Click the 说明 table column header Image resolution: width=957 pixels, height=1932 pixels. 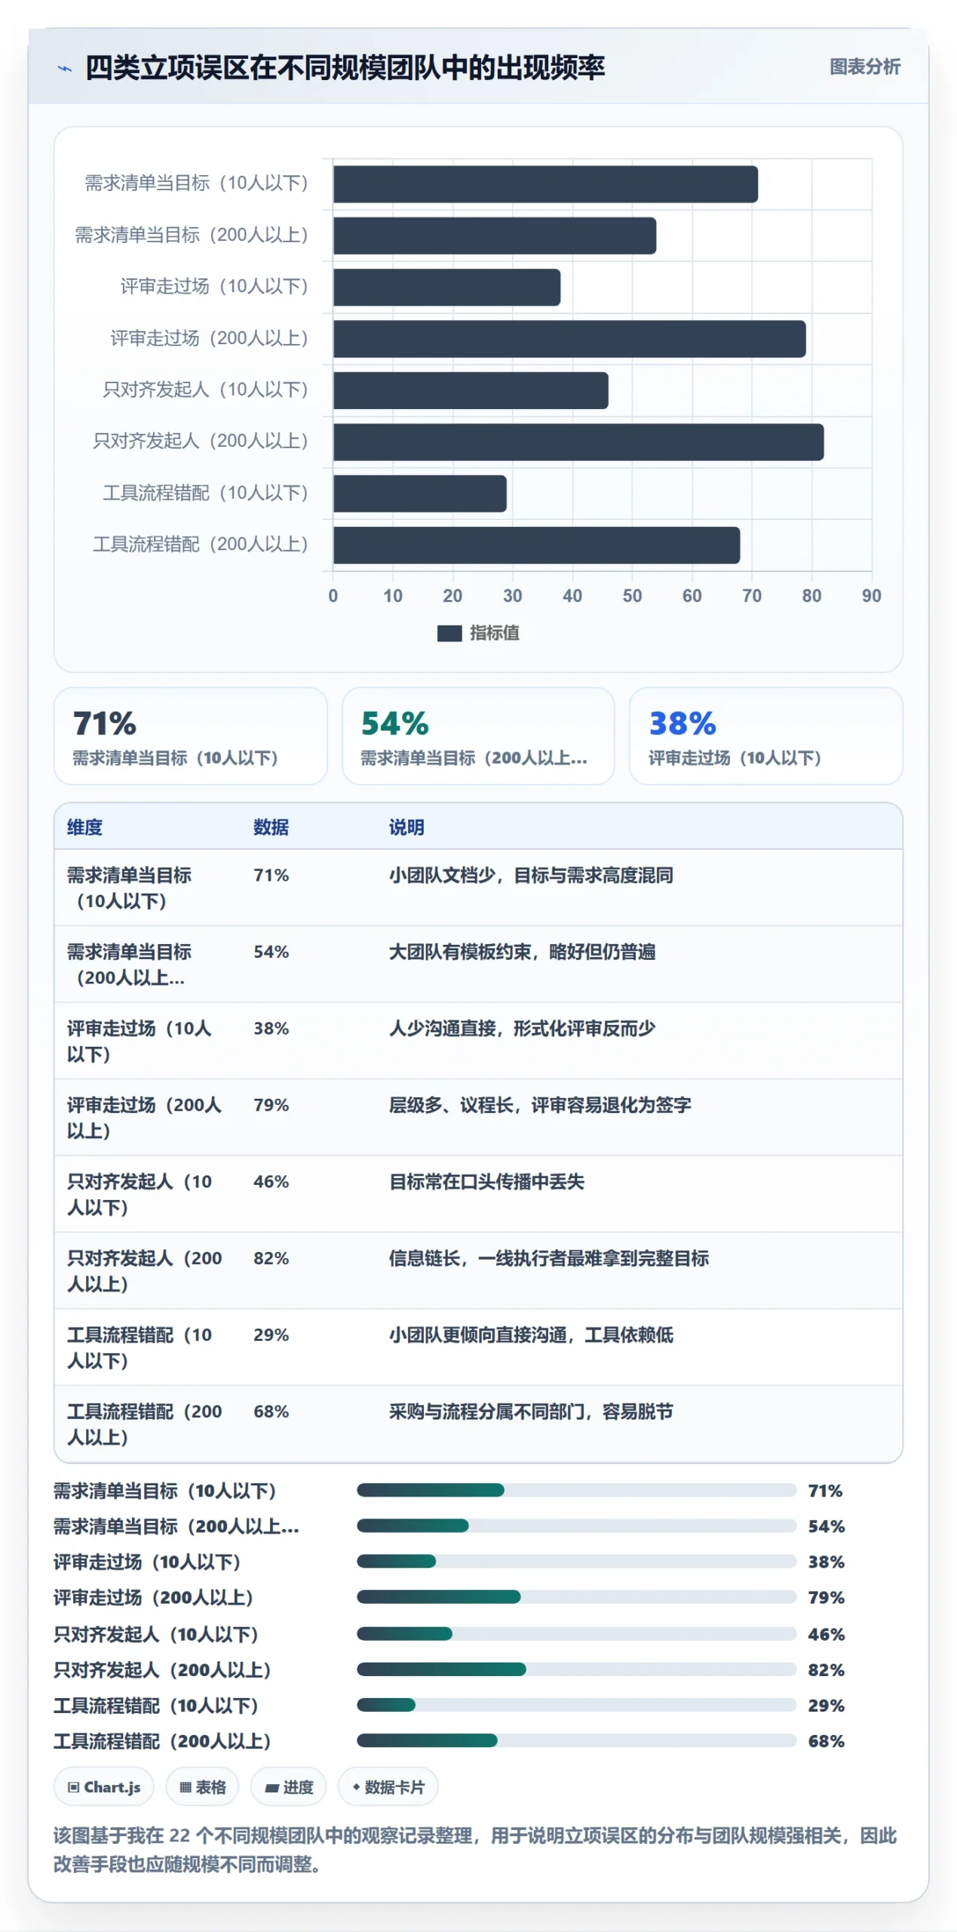click(406, 827)
